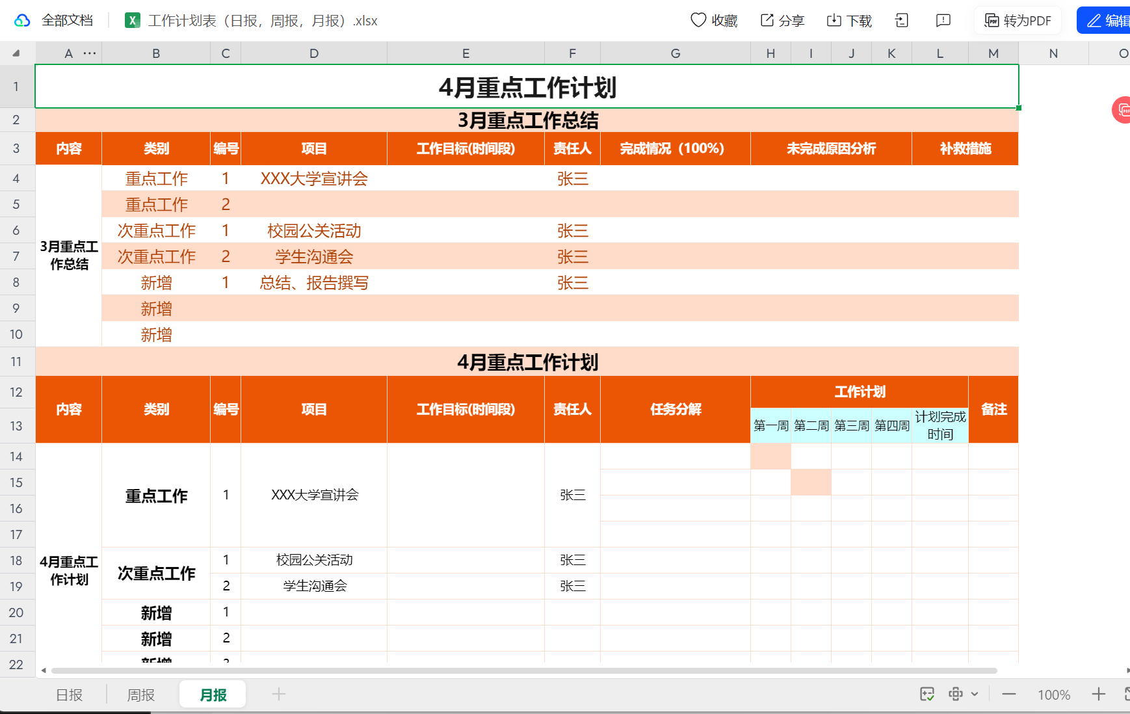Click the red floating PDF tool icon

[1122, 110]
